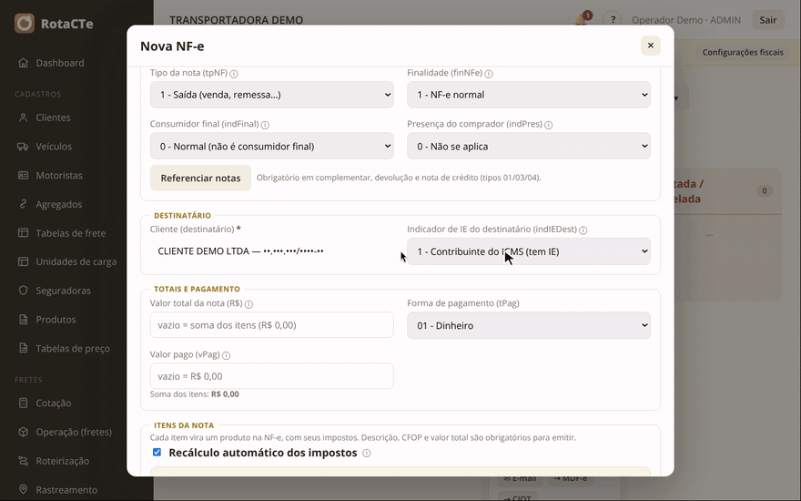Open notifications bell in header
801x501 pixels.
(x=582, y=20)
